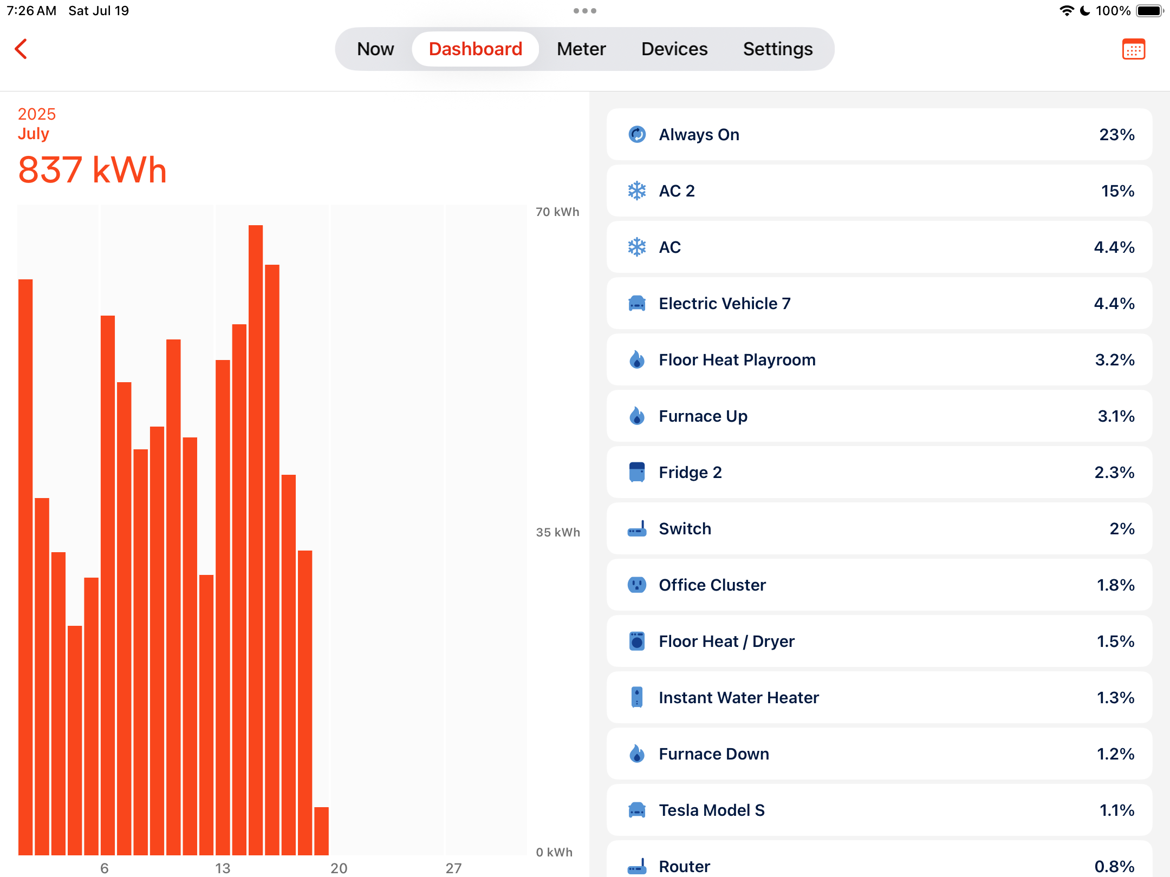This screenshot has width=1170, height=877.
Task: Click the Office Cluster outlet icon
Action: coord(637,585)
